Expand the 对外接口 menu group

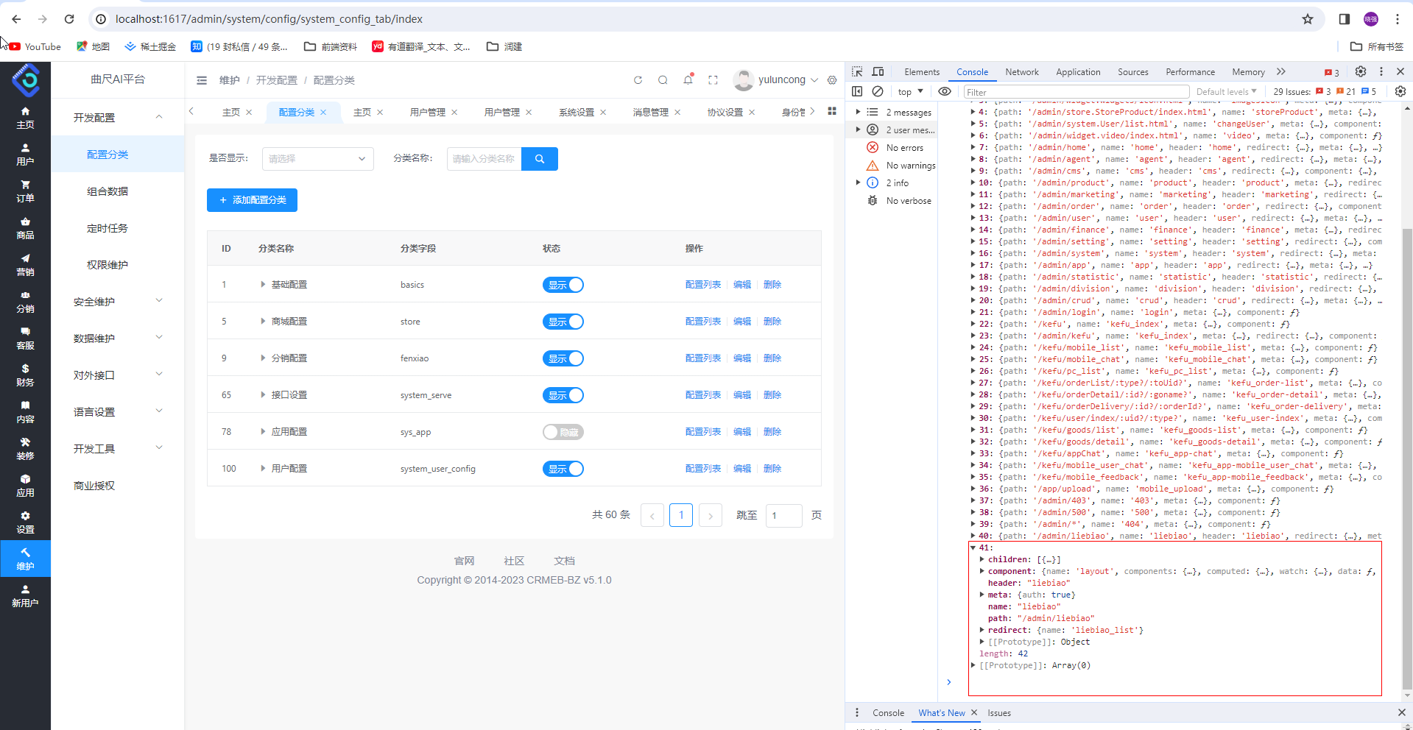pos(118,375)
